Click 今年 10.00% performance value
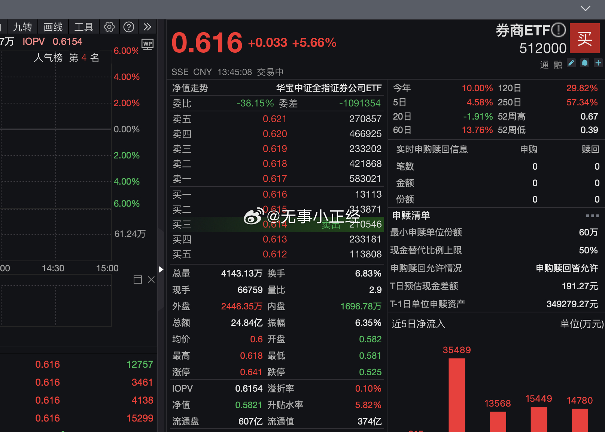 477,88
